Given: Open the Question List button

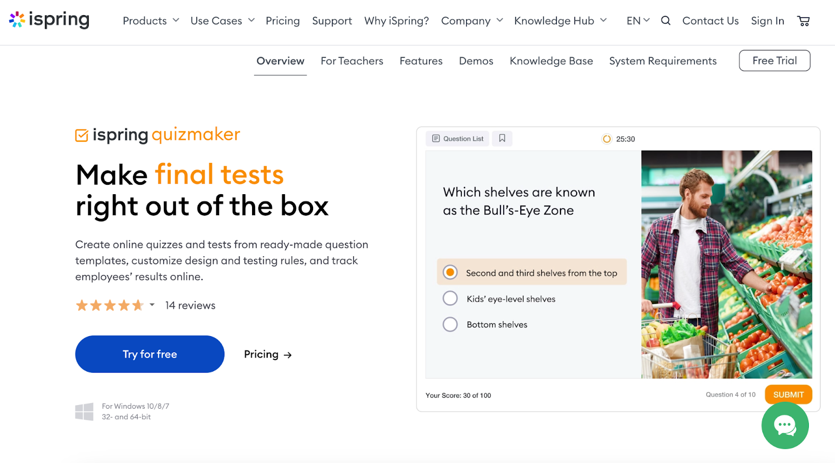Looking at the screenshot, I should [x=458, y=138].
